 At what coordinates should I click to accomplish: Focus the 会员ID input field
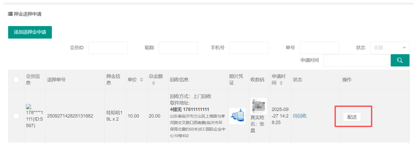(108, 48)
